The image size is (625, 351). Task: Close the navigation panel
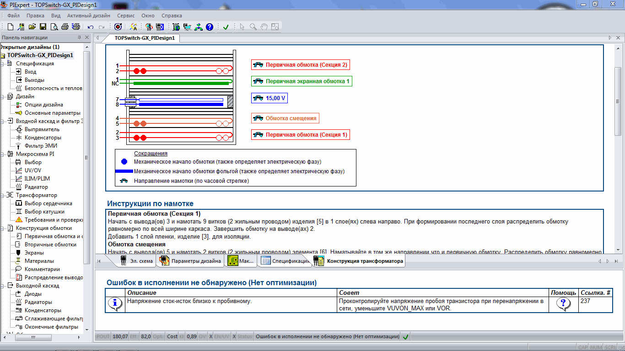tap(86, 38)
